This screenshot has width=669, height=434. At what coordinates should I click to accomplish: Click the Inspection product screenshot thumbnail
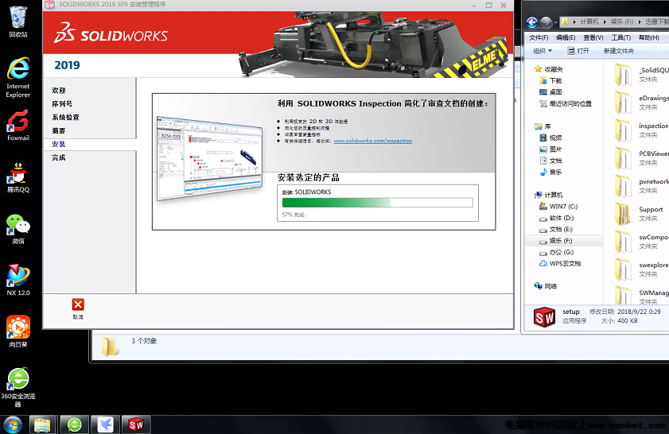point(210,157)
